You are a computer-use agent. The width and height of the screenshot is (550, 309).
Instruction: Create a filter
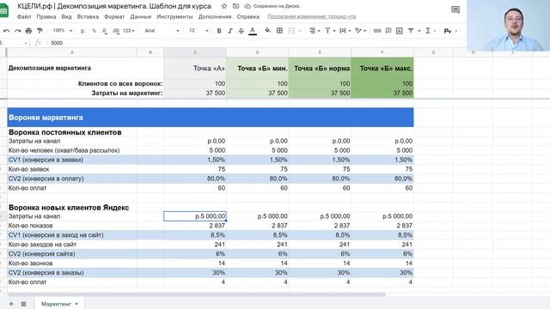point(411,31)
